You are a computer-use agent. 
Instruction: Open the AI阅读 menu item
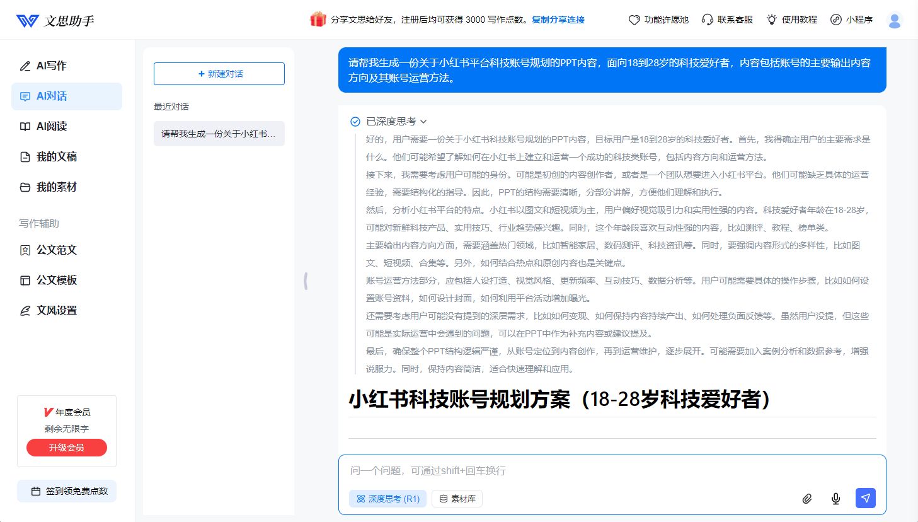[x=67, y=127]
